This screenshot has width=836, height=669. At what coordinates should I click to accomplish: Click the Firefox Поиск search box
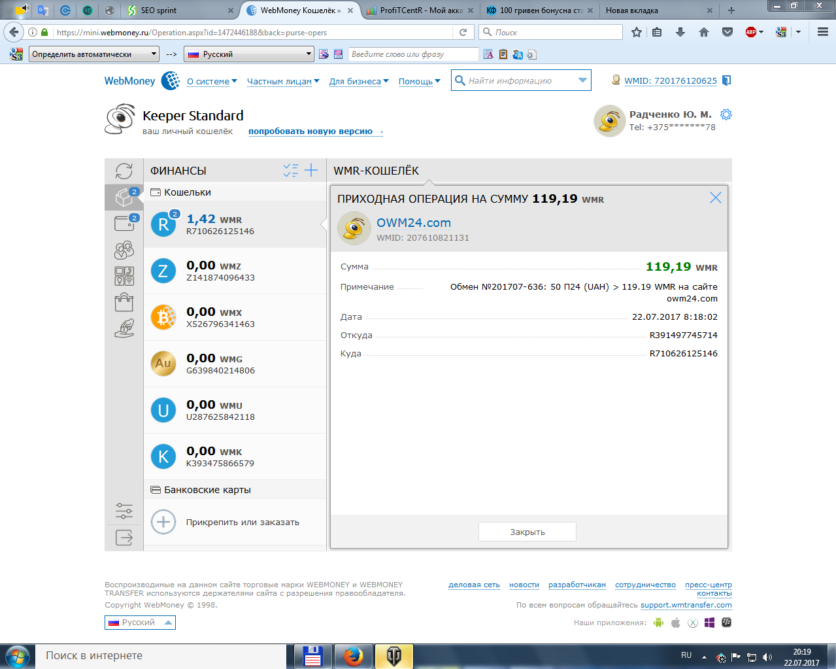[551, 32]
